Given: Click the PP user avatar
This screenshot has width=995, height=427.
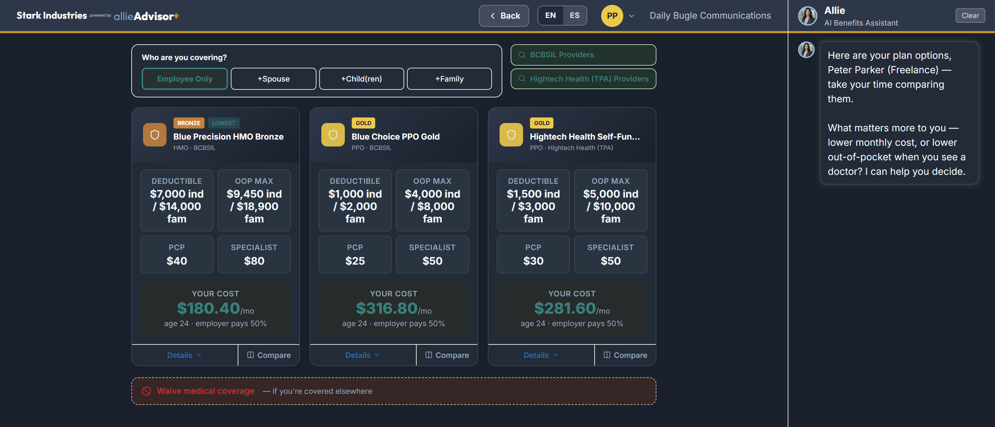Looking at the screenshot, I should (612, 16).
